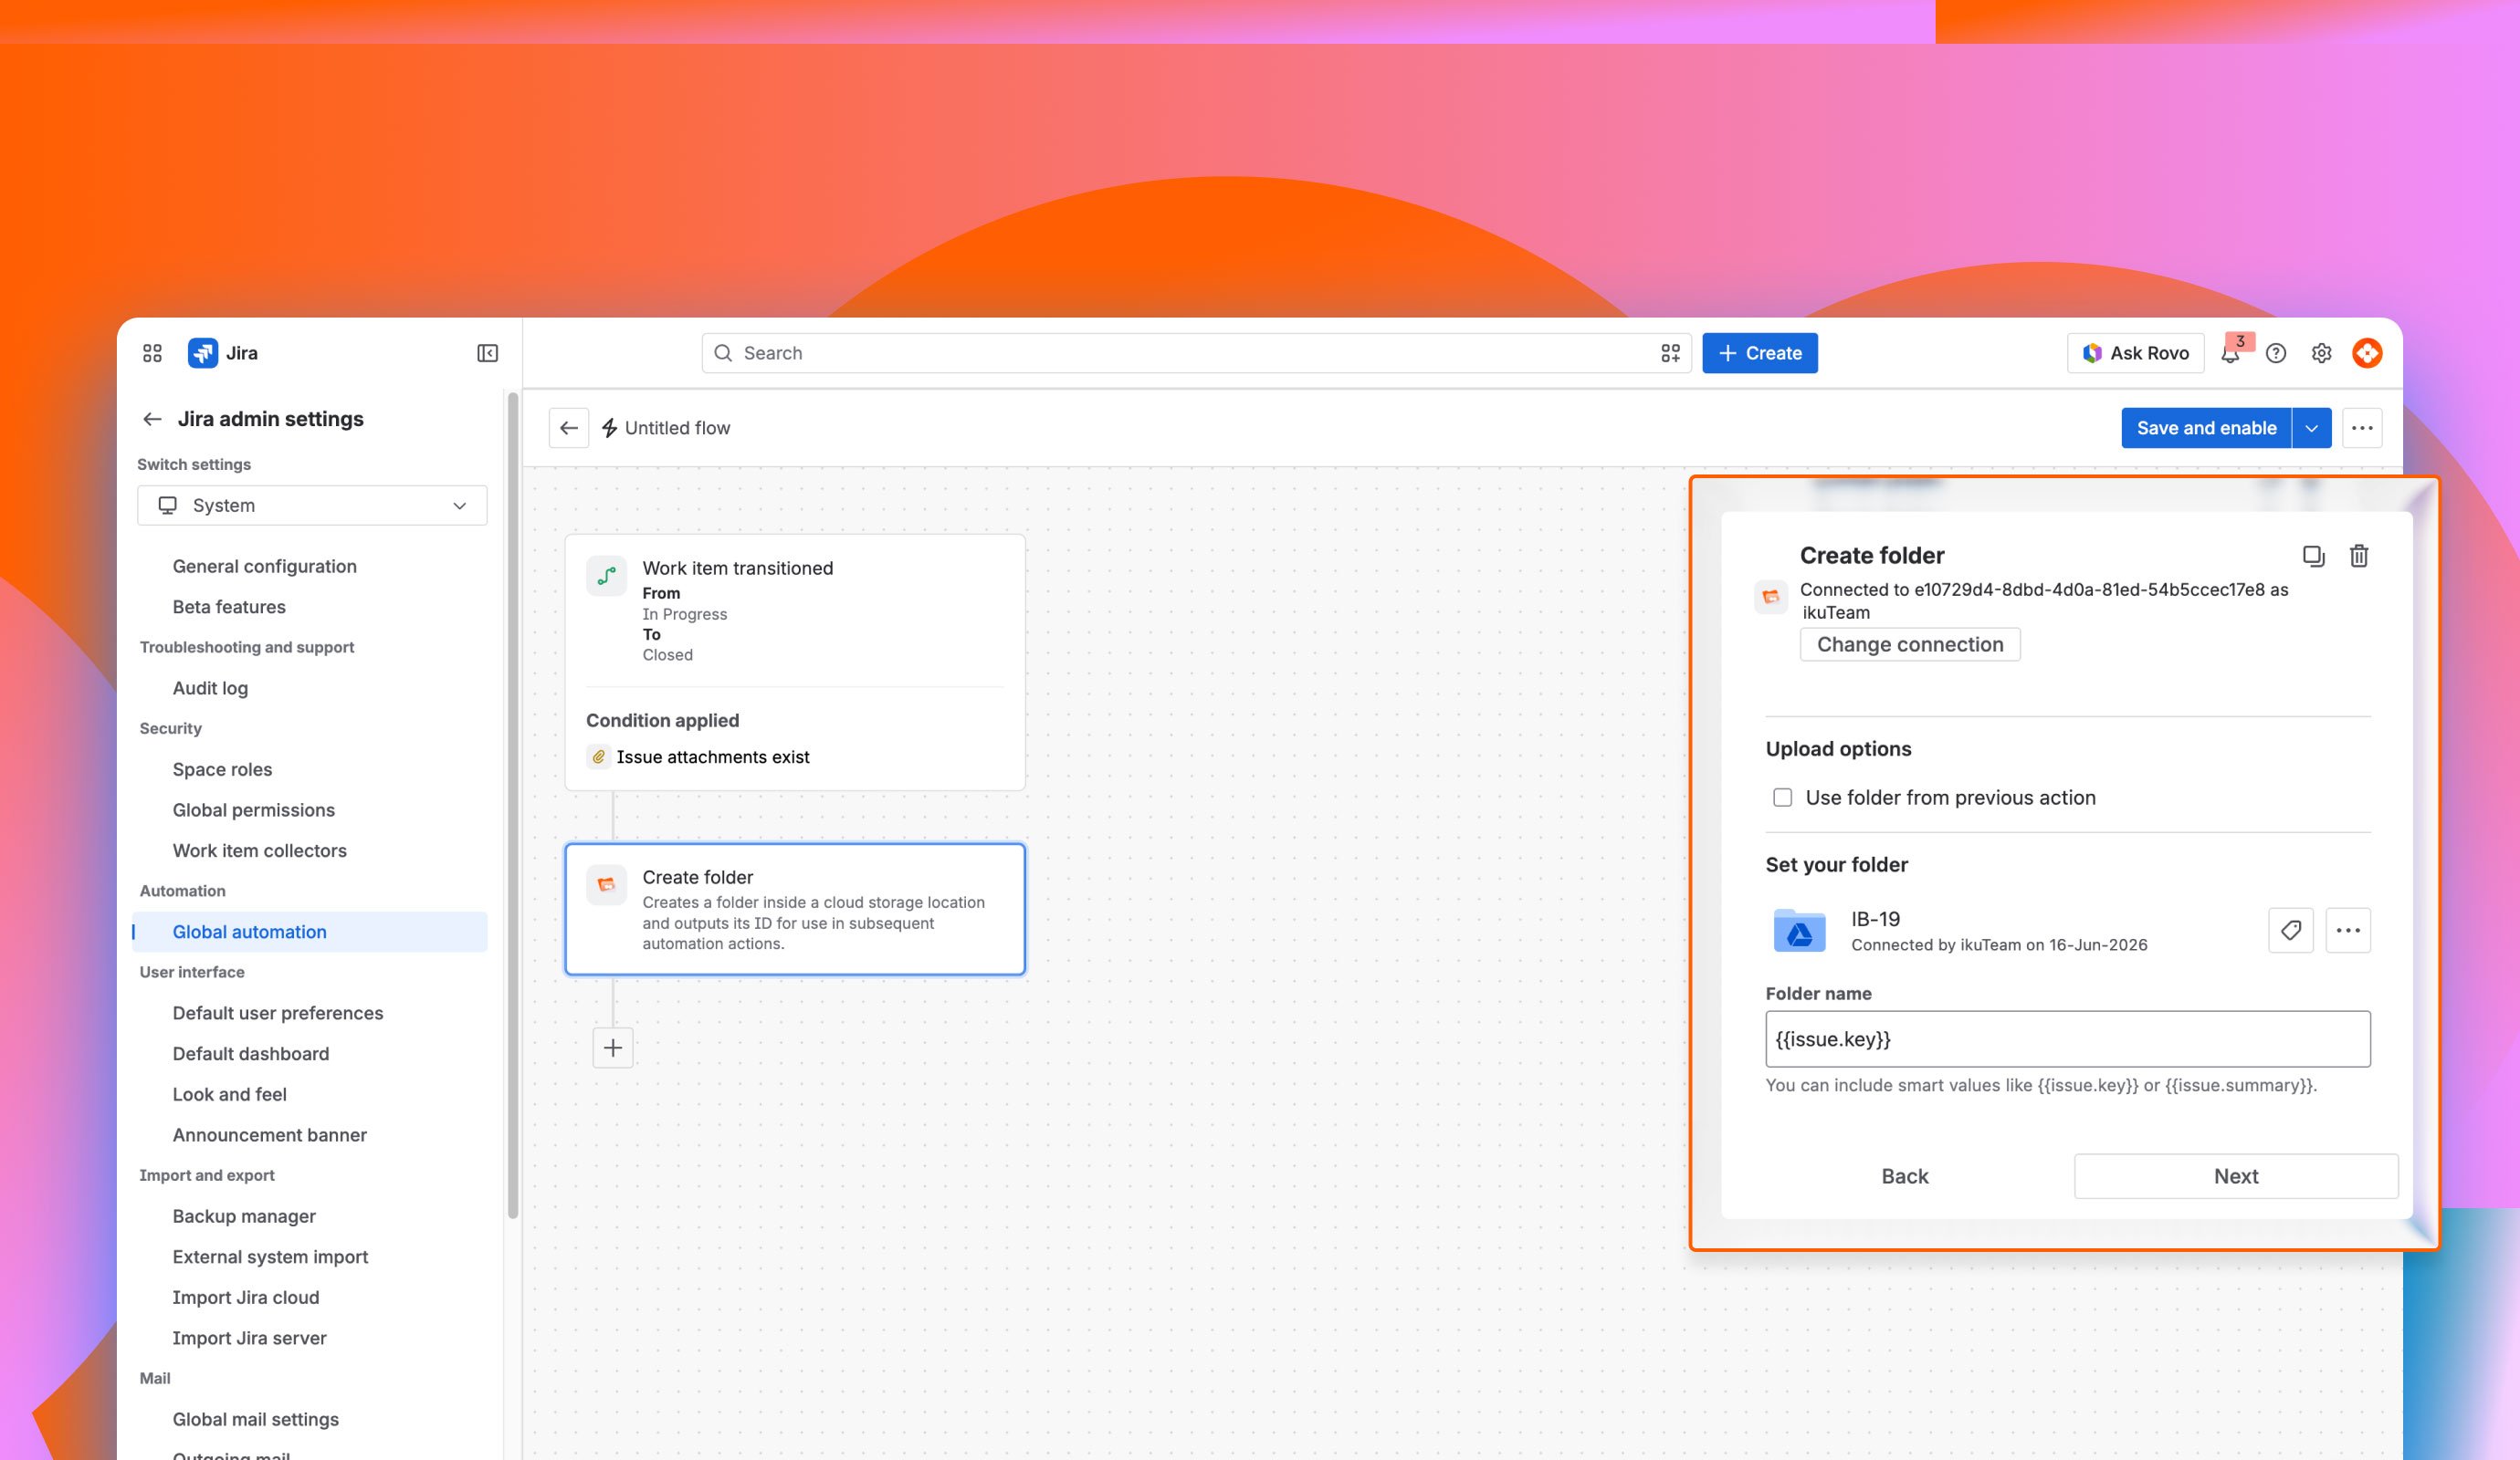Click the Create folder node icon
Image resolution: width=2520 pixels, height=1460 pixels.
pos(606,884)
